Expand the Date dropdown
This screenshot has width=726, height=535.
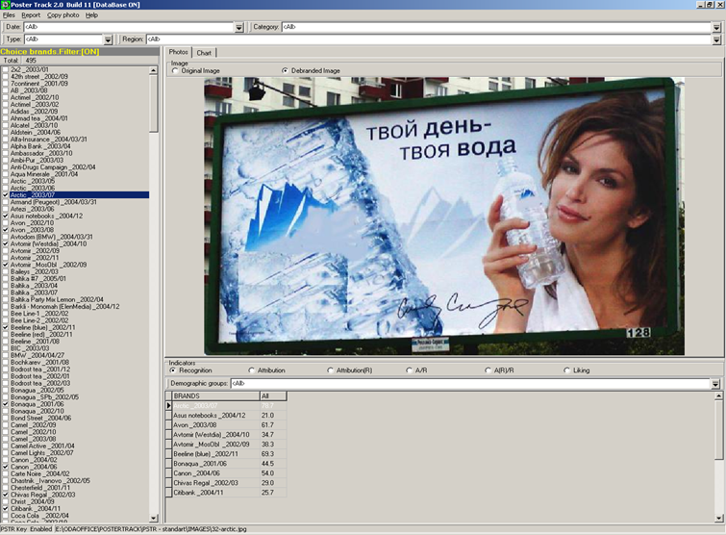click(238, 27)
